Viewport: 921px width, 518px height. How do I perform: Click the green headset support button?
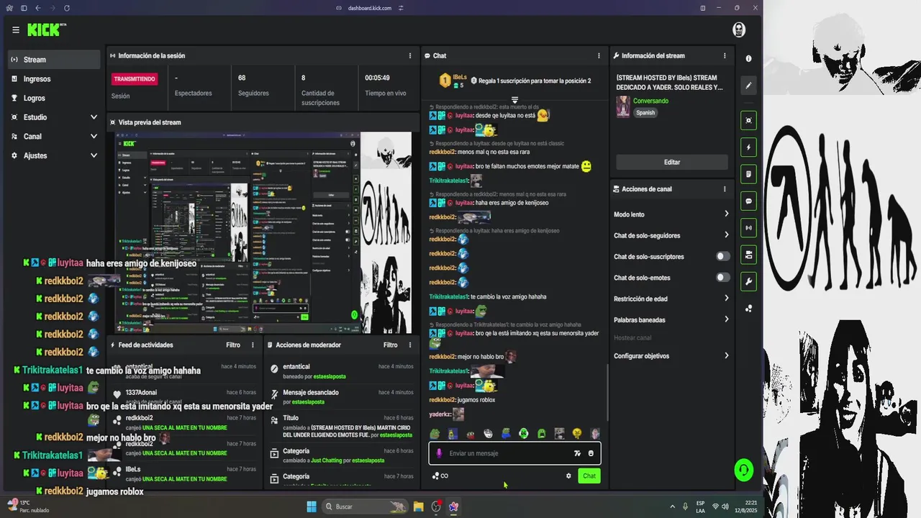tap(743, 470)
